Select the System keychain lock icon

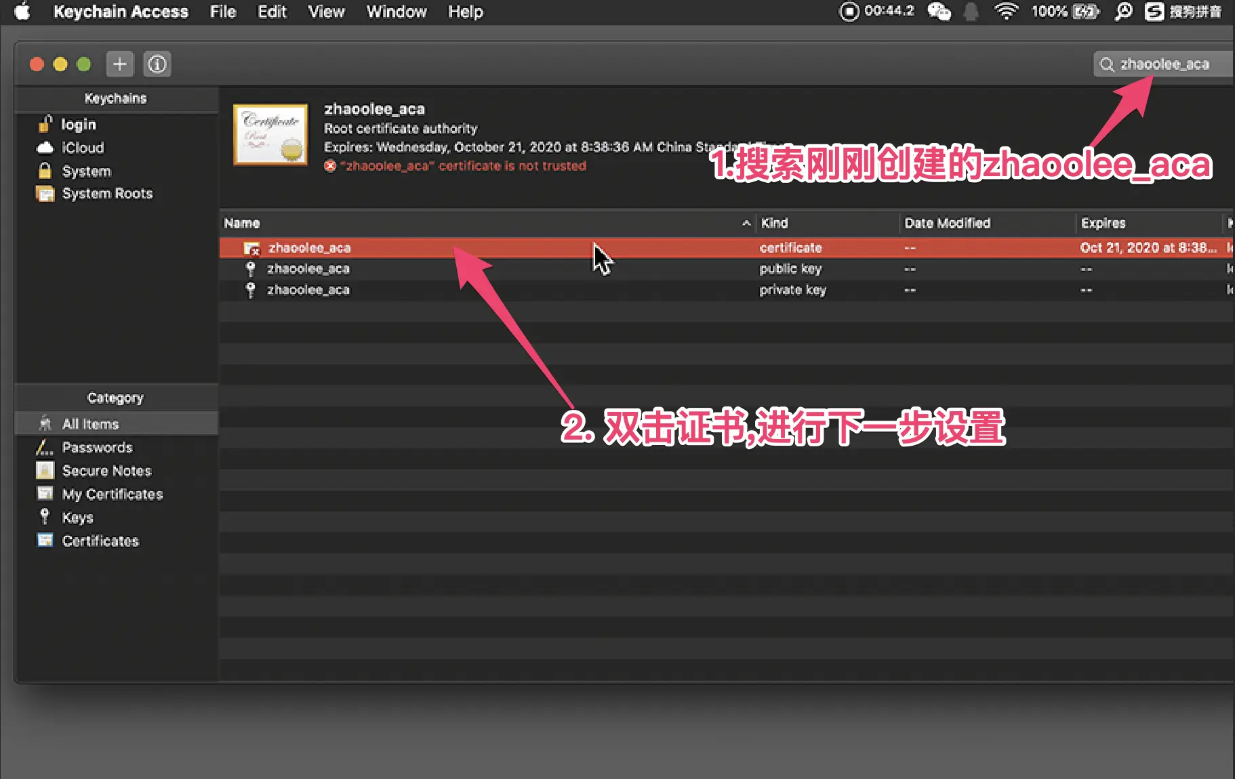pyautogui.click(x=45, y=171)
